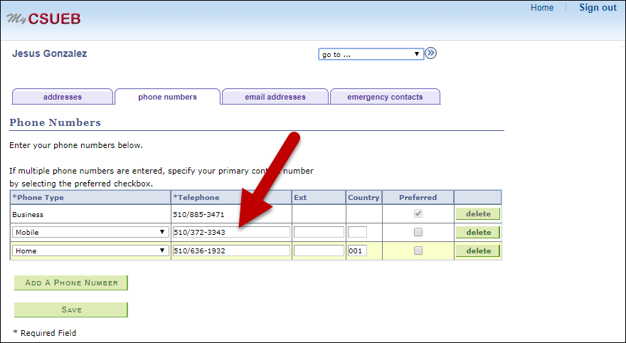Click the Country field showing 001

357,250
